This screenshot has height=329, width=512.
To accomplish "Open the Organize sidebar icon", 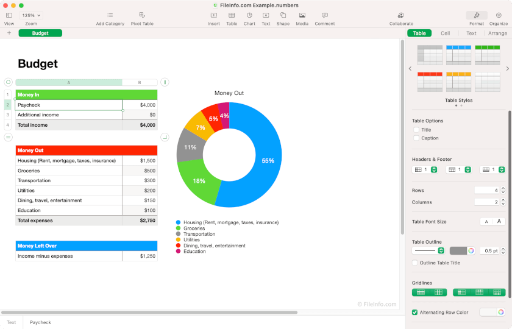I will [x=498, y=15].
